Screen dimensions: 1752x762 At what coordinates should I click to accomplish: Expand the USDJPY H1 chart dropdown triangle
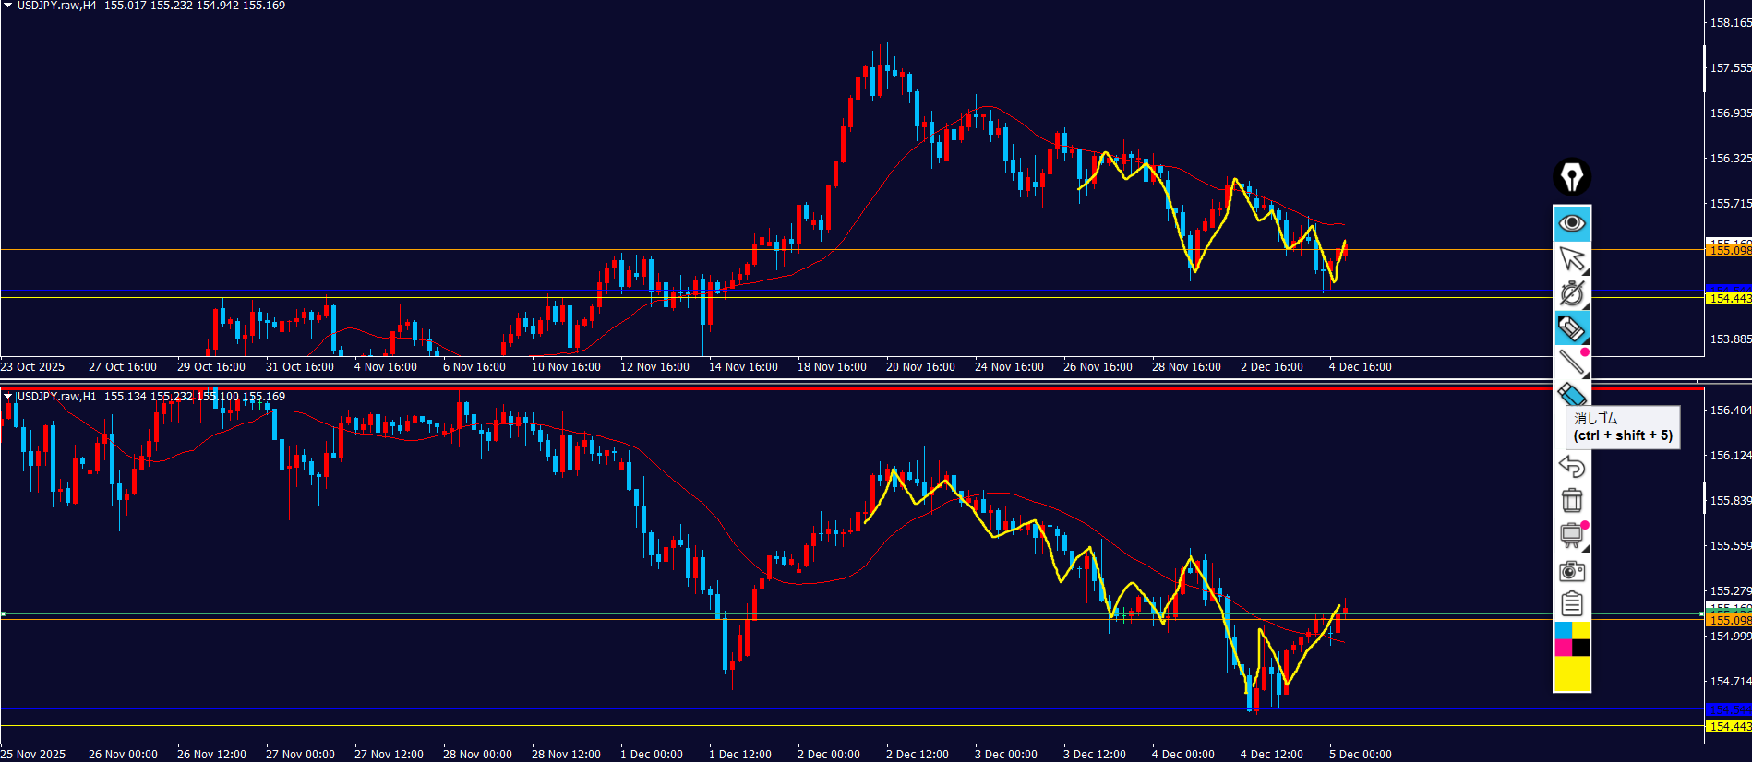(x=7, y=397)
